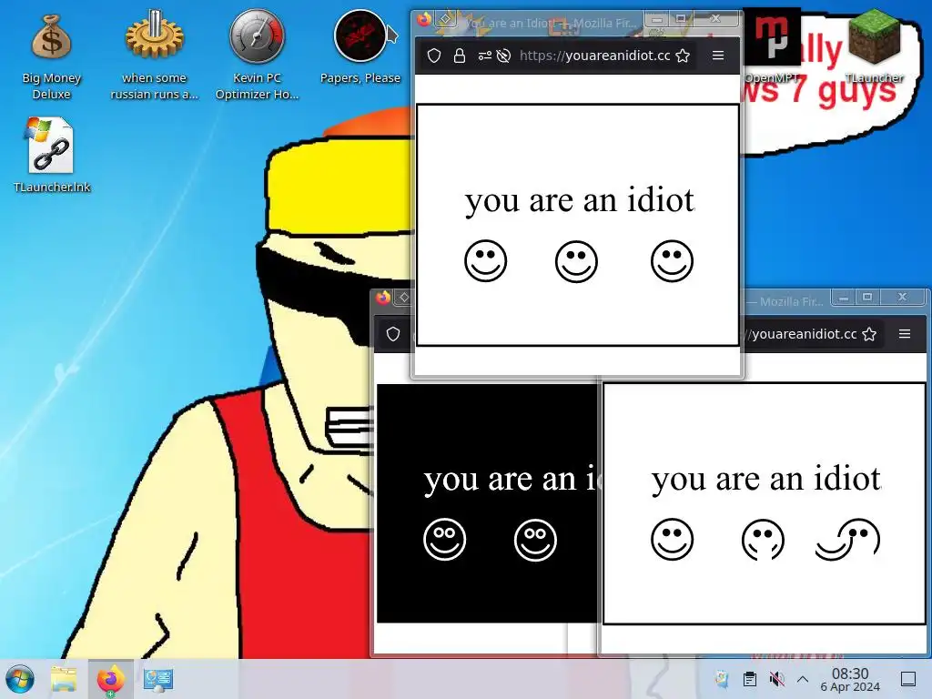This screenshot has height=699, width=932.
Task: Close the bottom-right Firefox window
Action: click(902, 298)
